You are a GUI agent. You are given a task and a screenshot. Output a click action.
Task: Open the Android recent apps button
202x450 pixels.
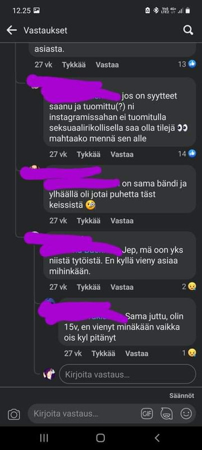44,438
